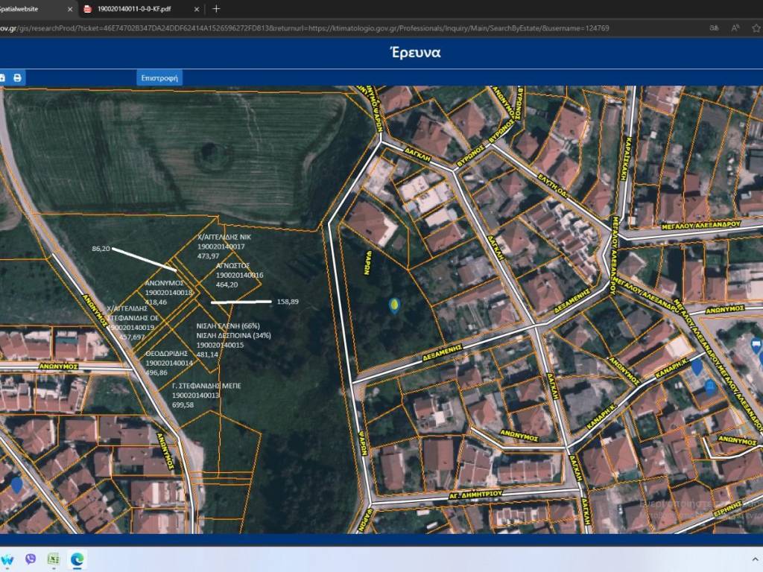Image resolution: width=763 pixels, height=572 pixels.
Task: Click the blue marker at bottom-left of map
Action: [16, 485]
